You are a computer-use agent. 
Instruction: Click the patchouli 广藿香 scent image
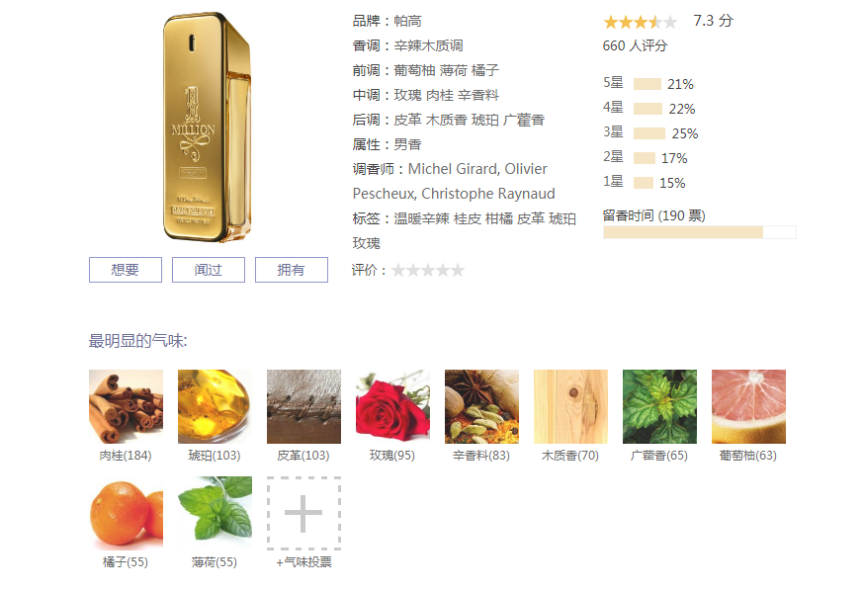660,406
